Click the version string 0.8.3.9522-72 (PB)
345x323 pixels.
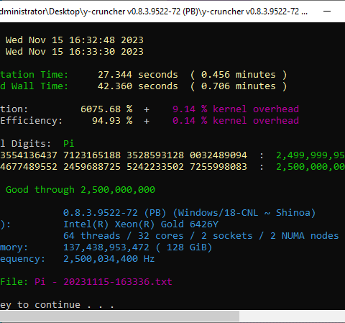click(115, 213)
